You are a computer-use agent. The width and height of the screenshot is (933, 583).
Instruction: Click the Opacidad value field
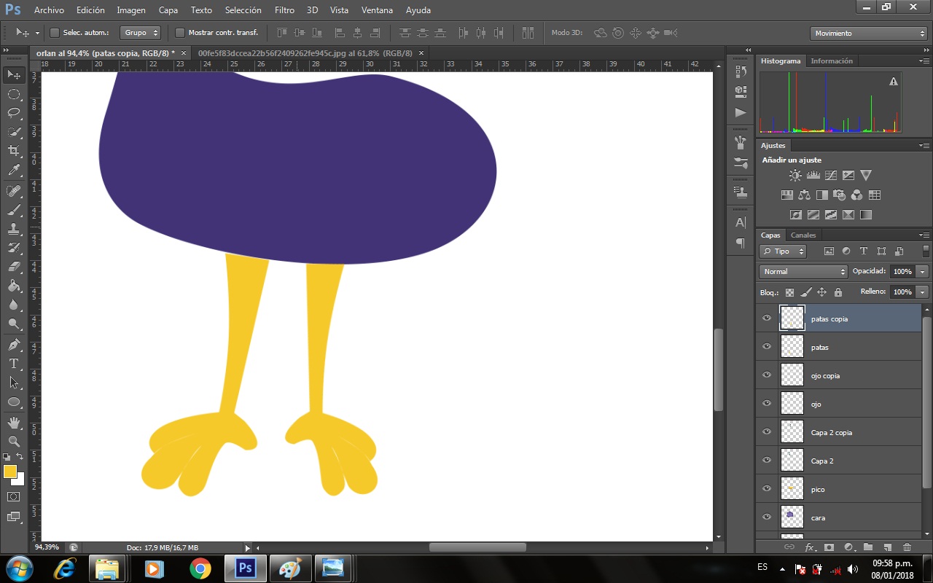[x=902, y=271]
